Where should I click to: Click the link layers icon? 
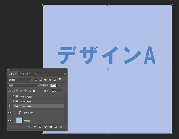tap(30, 127)
